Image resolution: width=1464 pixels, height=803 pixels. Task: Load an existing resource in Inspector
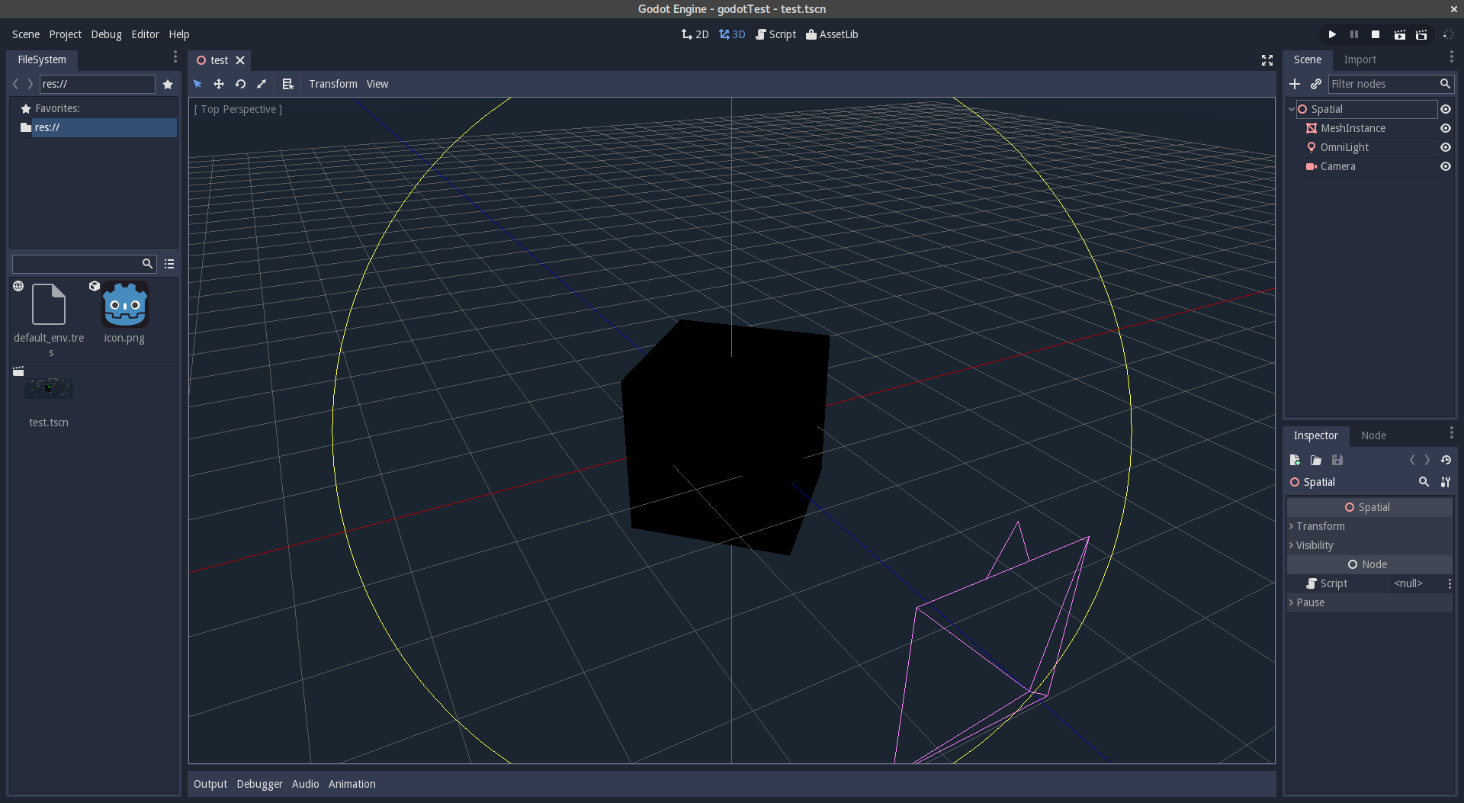pos(1316,460)
